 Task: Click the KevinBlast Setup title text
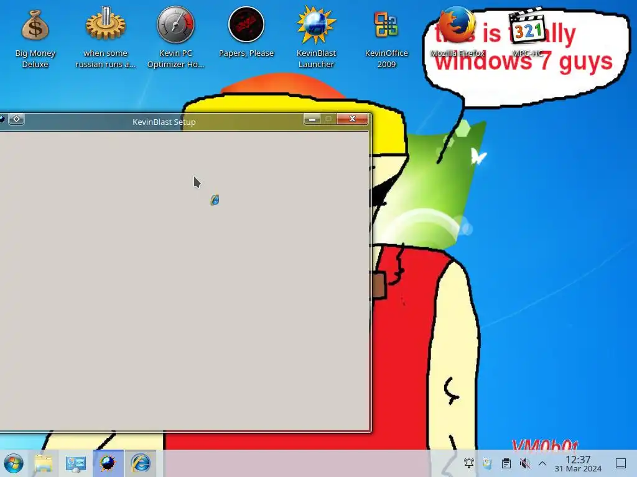click(x=164, y=122)
